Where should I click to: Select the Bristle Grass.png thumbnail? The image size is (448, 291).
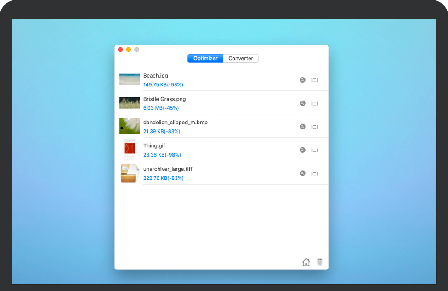pos(130,103)
